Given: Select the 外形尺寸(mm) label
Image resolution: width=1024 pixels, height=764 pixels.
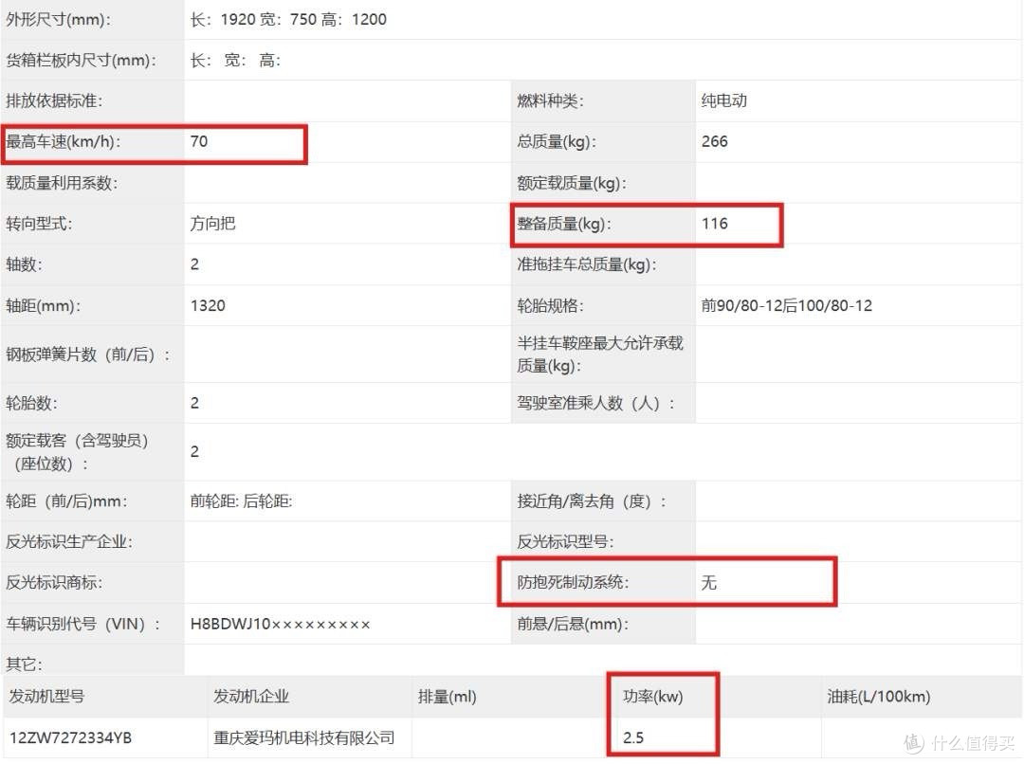Looking at the screenshot, I should tap(58, 20).
